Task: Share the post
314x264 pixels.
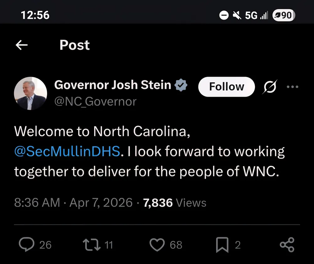Action: (287, 245)
